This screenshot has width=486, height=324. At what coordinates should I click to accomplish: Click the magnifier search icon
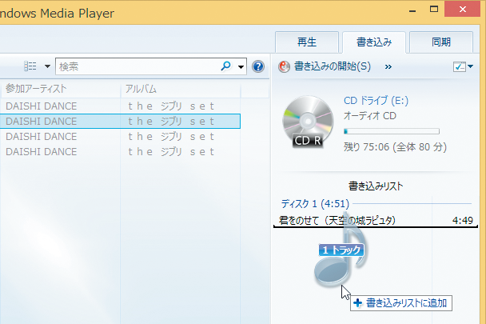point(226,66)
